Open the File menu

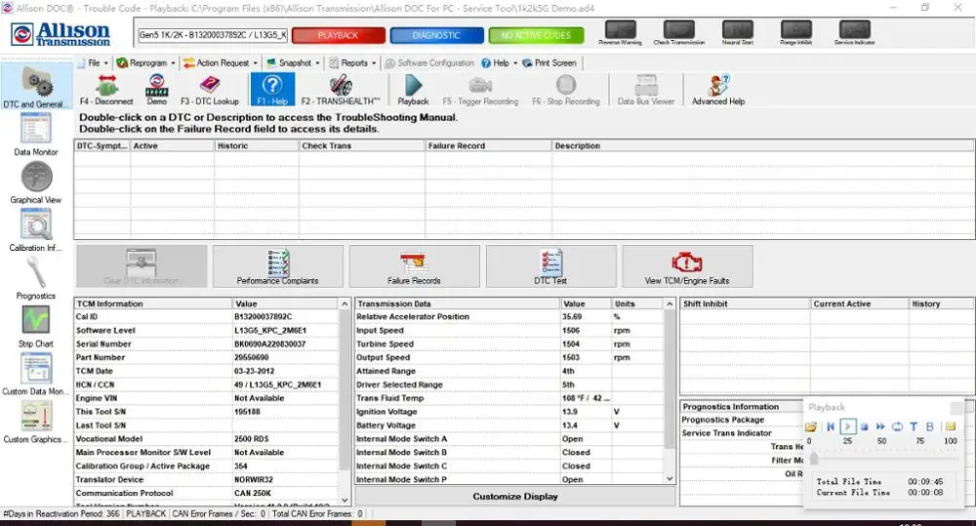coord(93,62)
